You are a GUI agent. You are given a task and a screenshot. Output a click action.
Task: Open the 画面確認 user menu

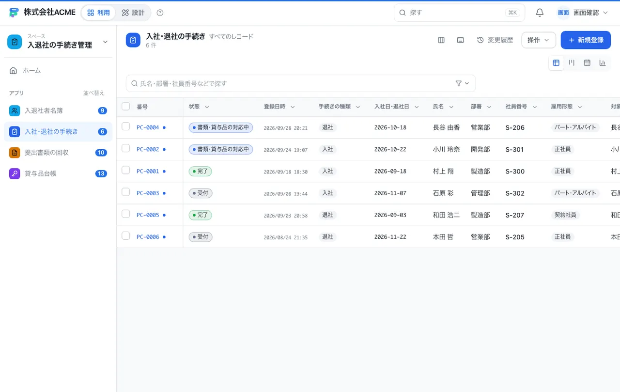[583, 13]
